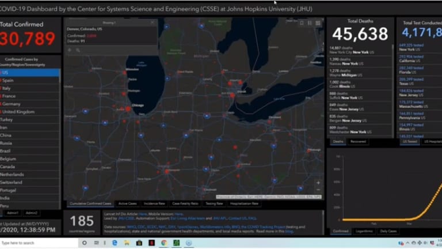The width and height of the screenshot is (442, 249).
Task: Open the bookmarks icon on the map
Action: coord(302,23)
